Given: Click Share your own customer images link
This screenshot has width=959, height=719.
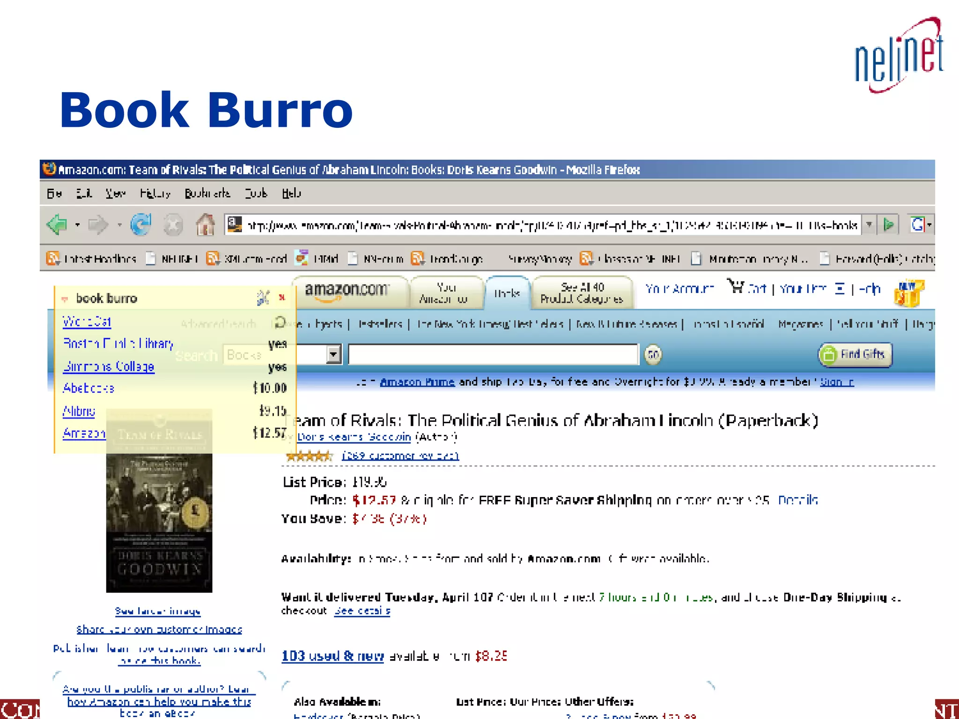Looking at the screenshot, I should 159,630.
